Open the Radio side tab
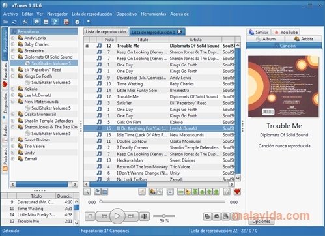 click(x=5, y=133)
